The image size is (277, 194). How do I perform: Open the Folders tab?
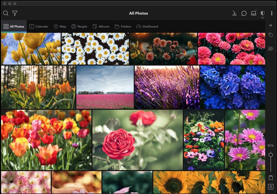[123, 27]
